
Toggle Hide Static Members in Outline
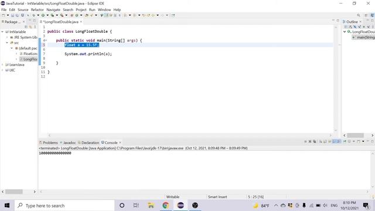click(359, 27)
